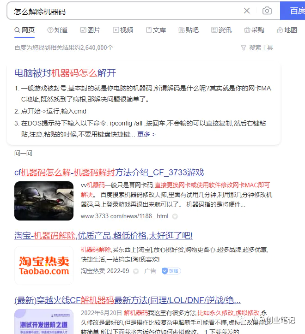Screen dimensions: 305x334
Task: Open the 文库 tab
Action: (156, 30)
